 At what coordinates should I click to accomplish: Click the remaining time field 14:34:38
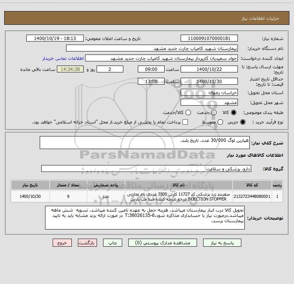point(70,69)
